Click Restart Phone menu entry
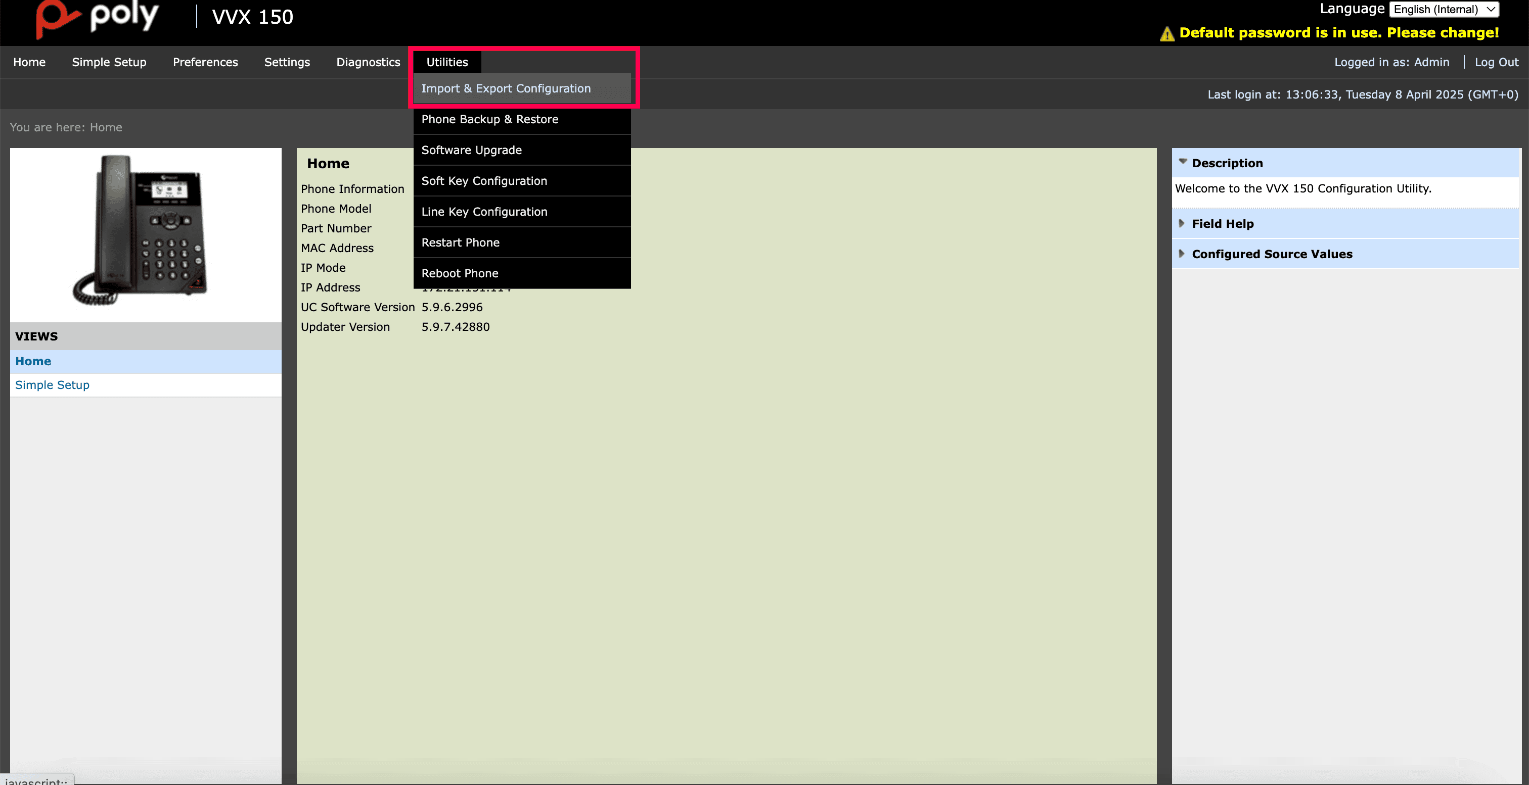1529x785 pixels. point(460,242)
